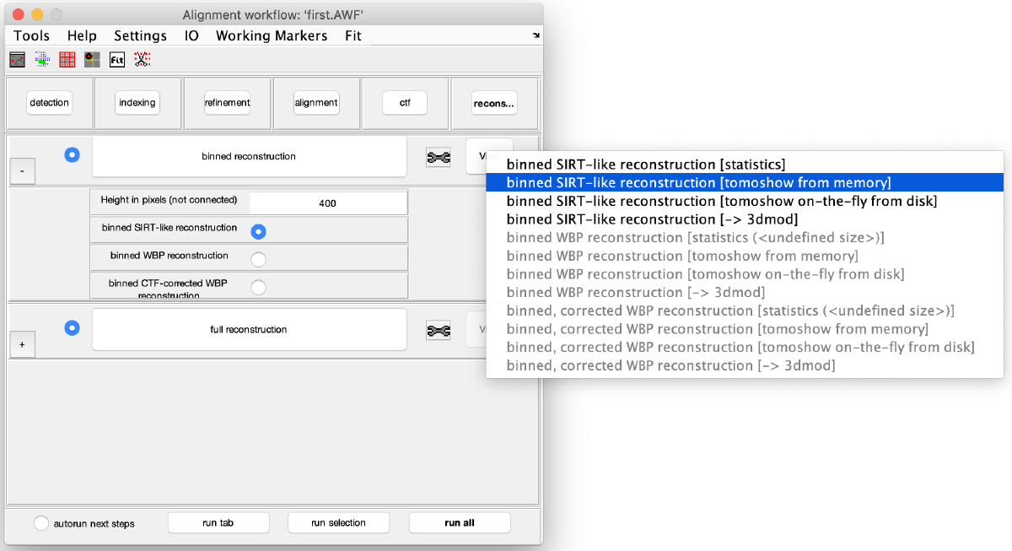The height and width of the screenshot is (551, 1012).
Task: Open the marker detection window icon
Action: tap(17, 59)
